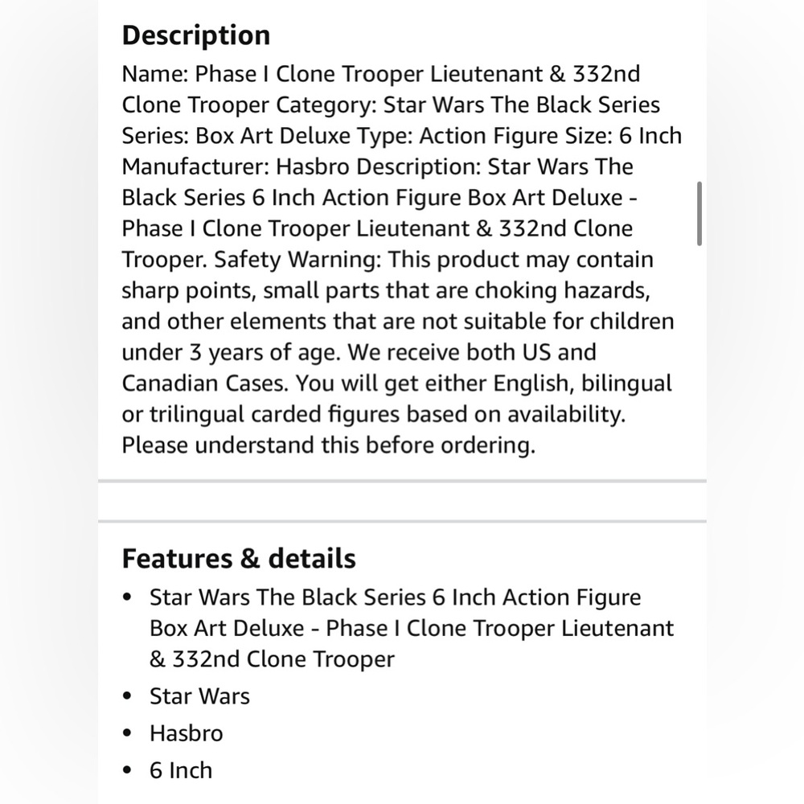The image size is (804, 804).
Task: Click 'Please understand this before ordering' text
Action: 328,445
